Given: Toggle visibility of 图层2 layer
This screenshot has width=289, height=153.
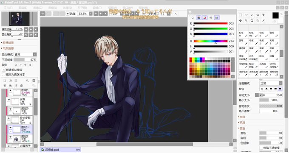Looking at the screenshot, I should pos(11,137).
